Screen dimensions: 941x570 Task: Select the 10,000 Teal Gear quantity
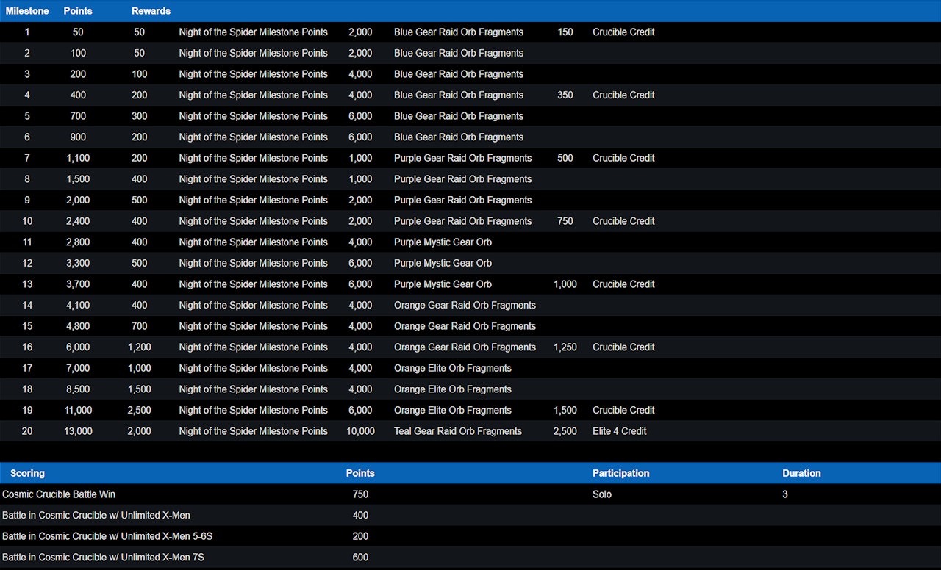[x=360, y=431]
